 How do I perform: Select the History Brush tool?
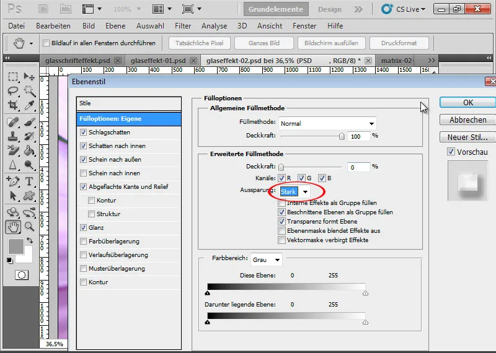29,136
